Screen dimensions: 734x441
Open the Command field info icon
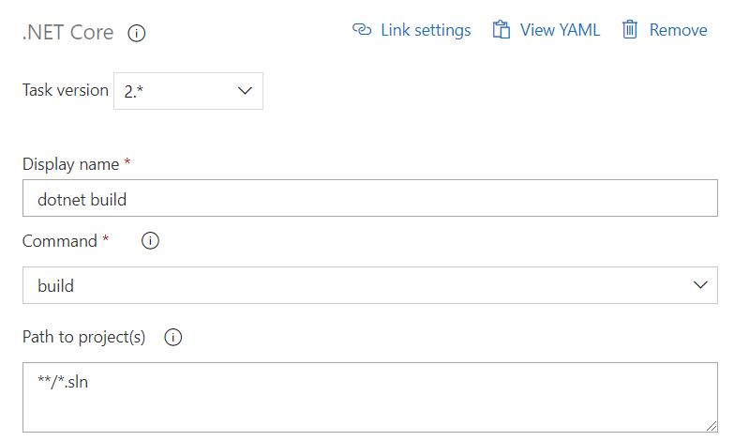[x=150, y=241]
